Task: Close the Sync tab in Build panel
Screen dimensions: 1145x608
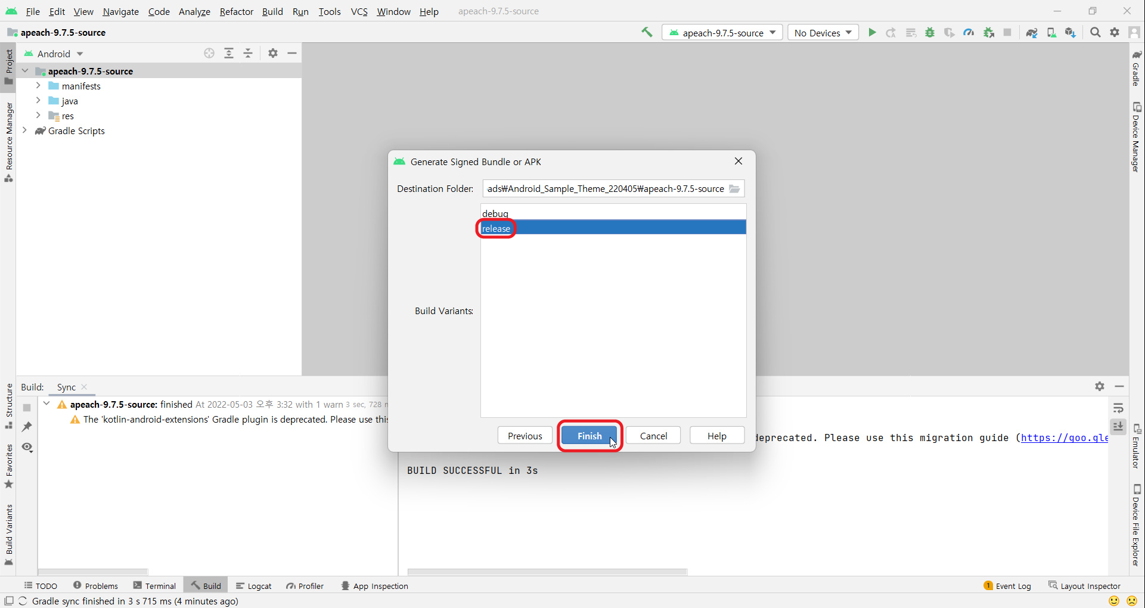Action: point(84,387)
